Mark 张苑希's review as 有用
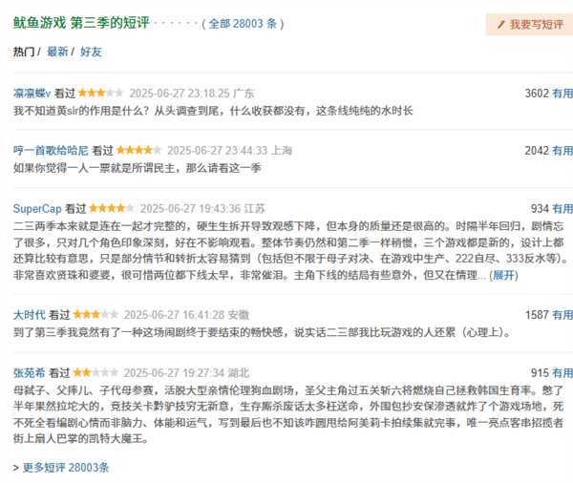The height and width of the screenshot is (483, 573). (562, 372)
